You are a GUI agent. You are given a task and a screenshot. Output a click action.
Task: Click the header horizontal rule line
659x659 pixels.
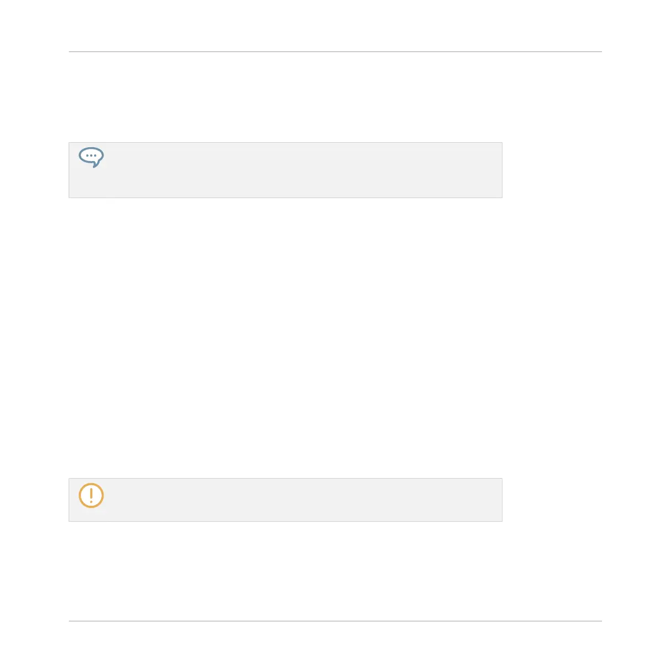click(x=335, y=51)
